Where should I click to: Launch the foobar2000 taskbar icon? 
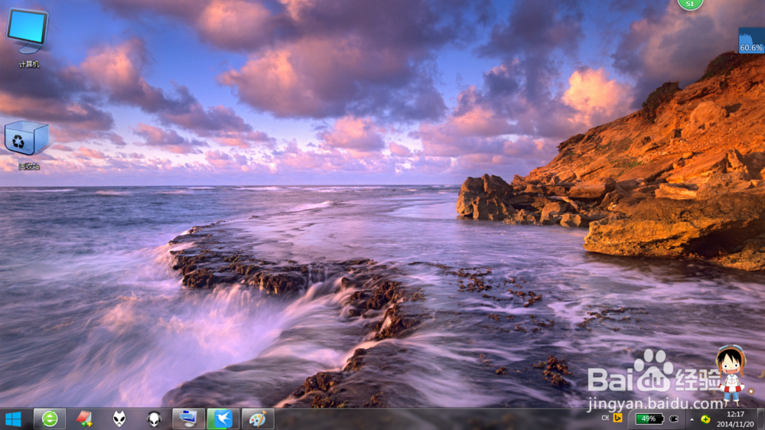tap(119, 419)
